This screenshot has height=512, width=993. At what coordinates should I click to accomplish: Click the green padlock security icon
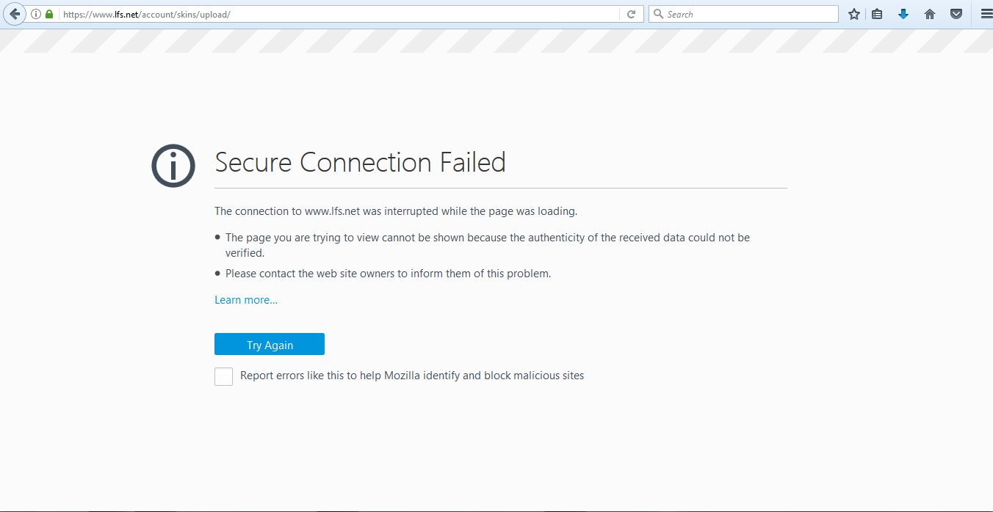tap(49, 14)
